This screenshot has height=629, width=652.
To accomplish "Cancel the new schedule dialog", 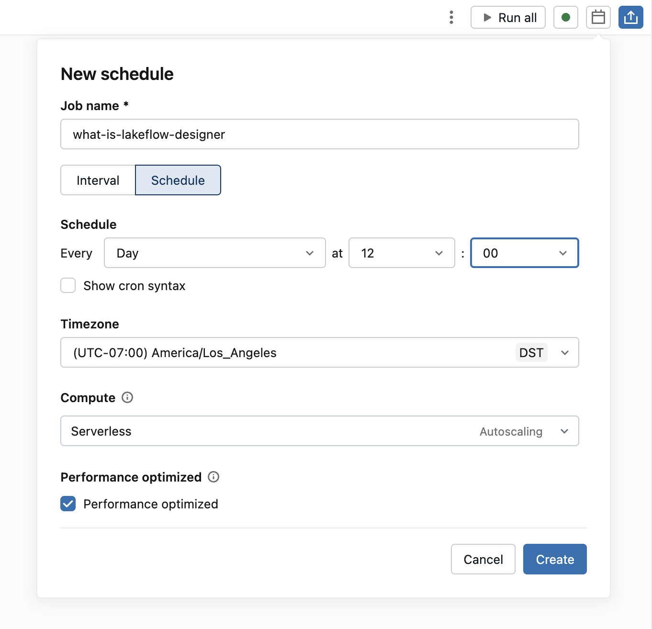I will 483,559.
